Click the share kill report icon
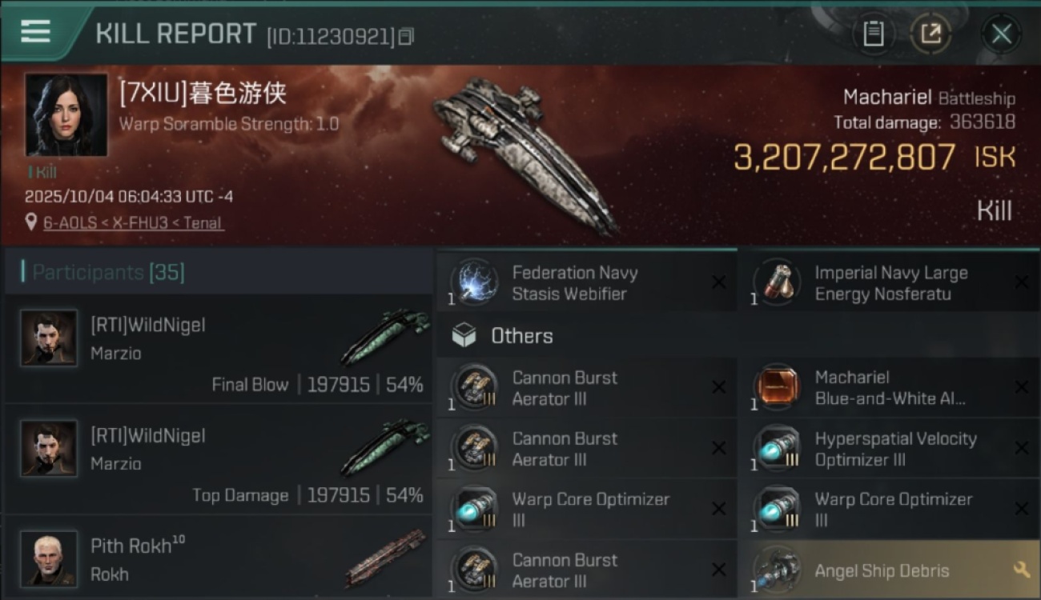The height and width of the screenshot is (600, 1041). point(930,34)
